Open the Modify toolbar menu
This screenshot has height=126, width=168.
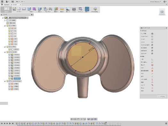(40, 11)
